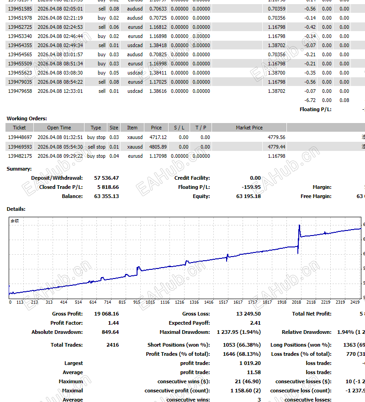
Task: Click consecutive wins value 21 (46.90)
Action: pos(248,381)
